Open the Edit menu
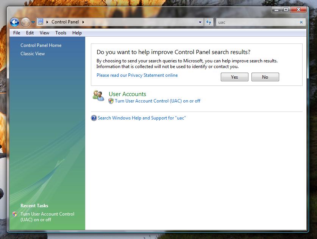This screenshot has height=239, width=317. 30,33
